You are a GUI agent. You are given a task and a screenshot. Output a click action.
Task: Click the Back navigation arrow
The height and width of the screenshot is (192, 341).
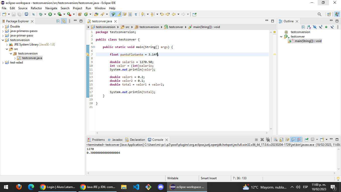pos(174,14)
